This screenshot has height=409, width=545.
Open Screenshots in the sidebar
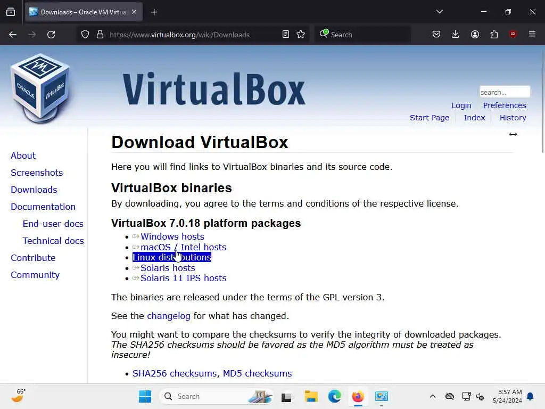click(37, 173)
